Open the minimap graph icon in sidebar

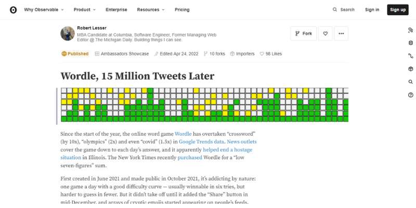(x=410, y=56)
